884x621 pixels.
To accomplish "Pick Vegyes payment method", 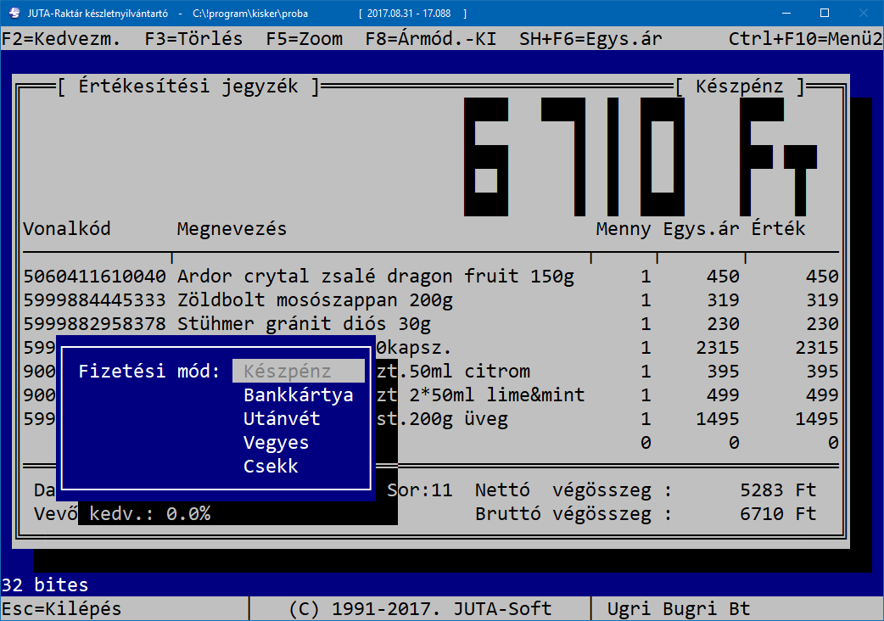I will [x=276, y=442].
